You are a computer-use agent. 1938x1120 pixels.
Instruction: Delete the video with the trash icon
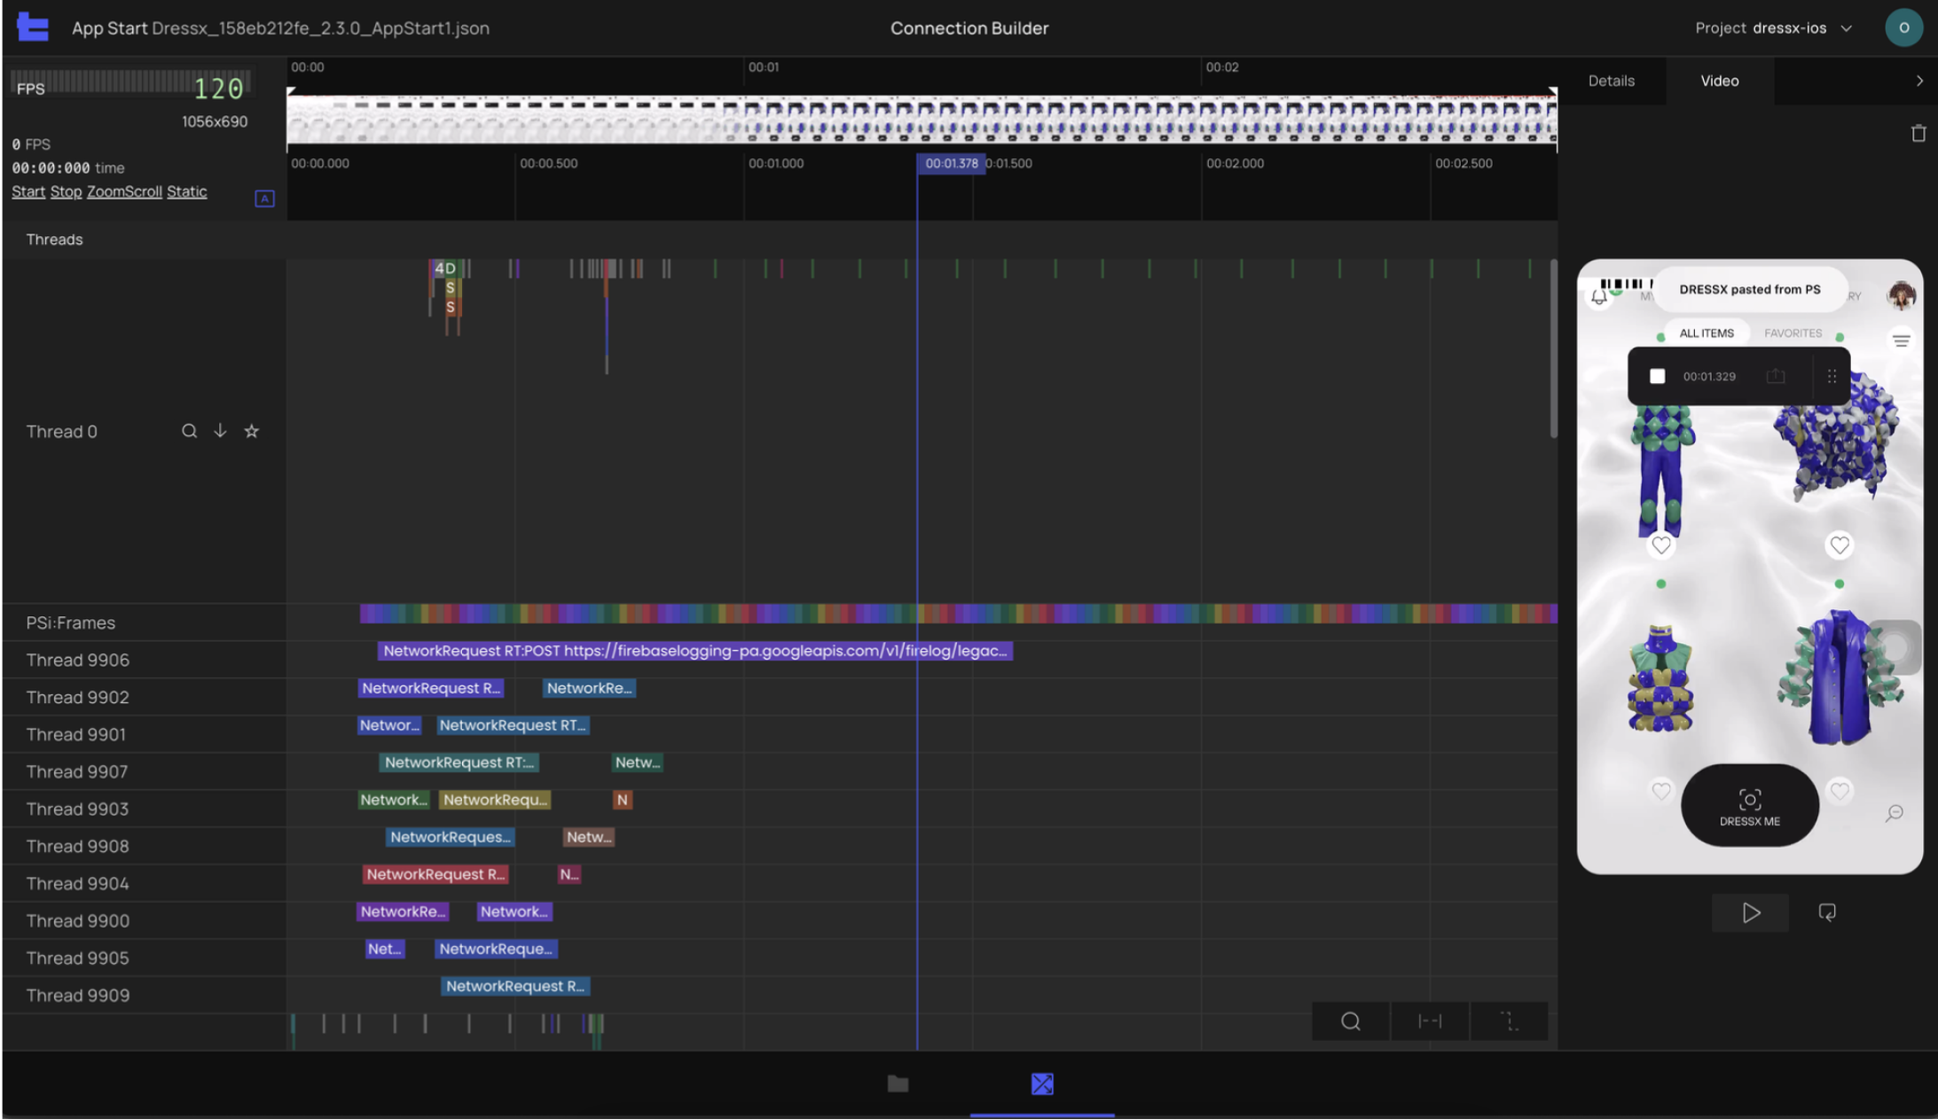tap(1918, 133)
